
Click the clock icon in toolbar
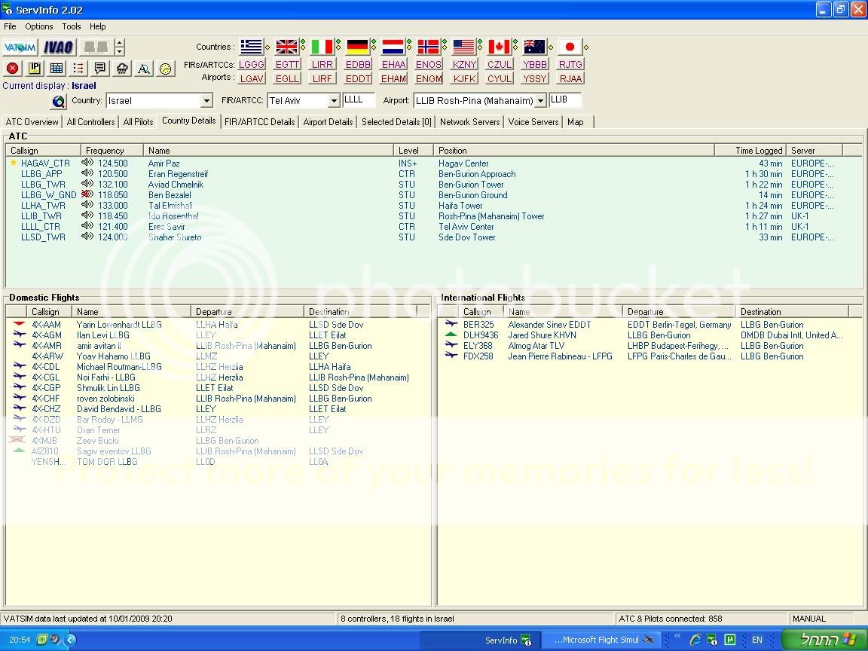tap(165, 69)
